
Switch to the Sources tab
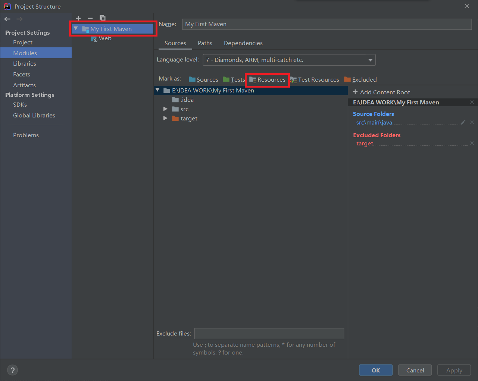pos(175,43)
